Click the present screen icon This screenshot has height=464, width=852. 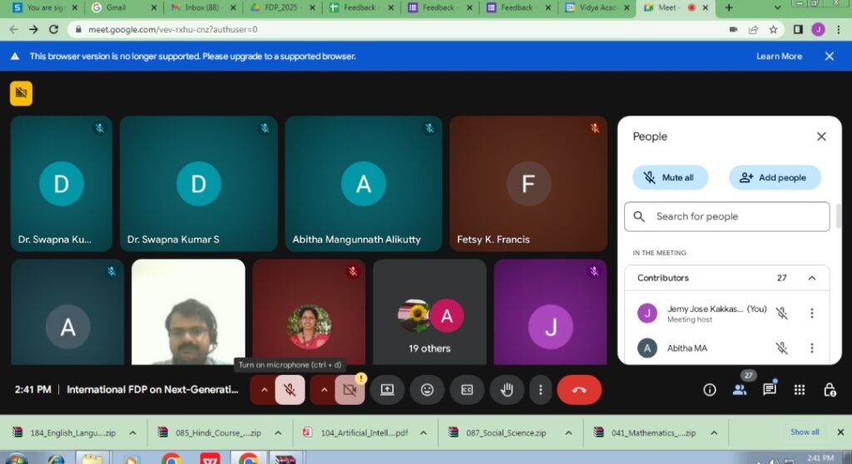tap(387, 389)
